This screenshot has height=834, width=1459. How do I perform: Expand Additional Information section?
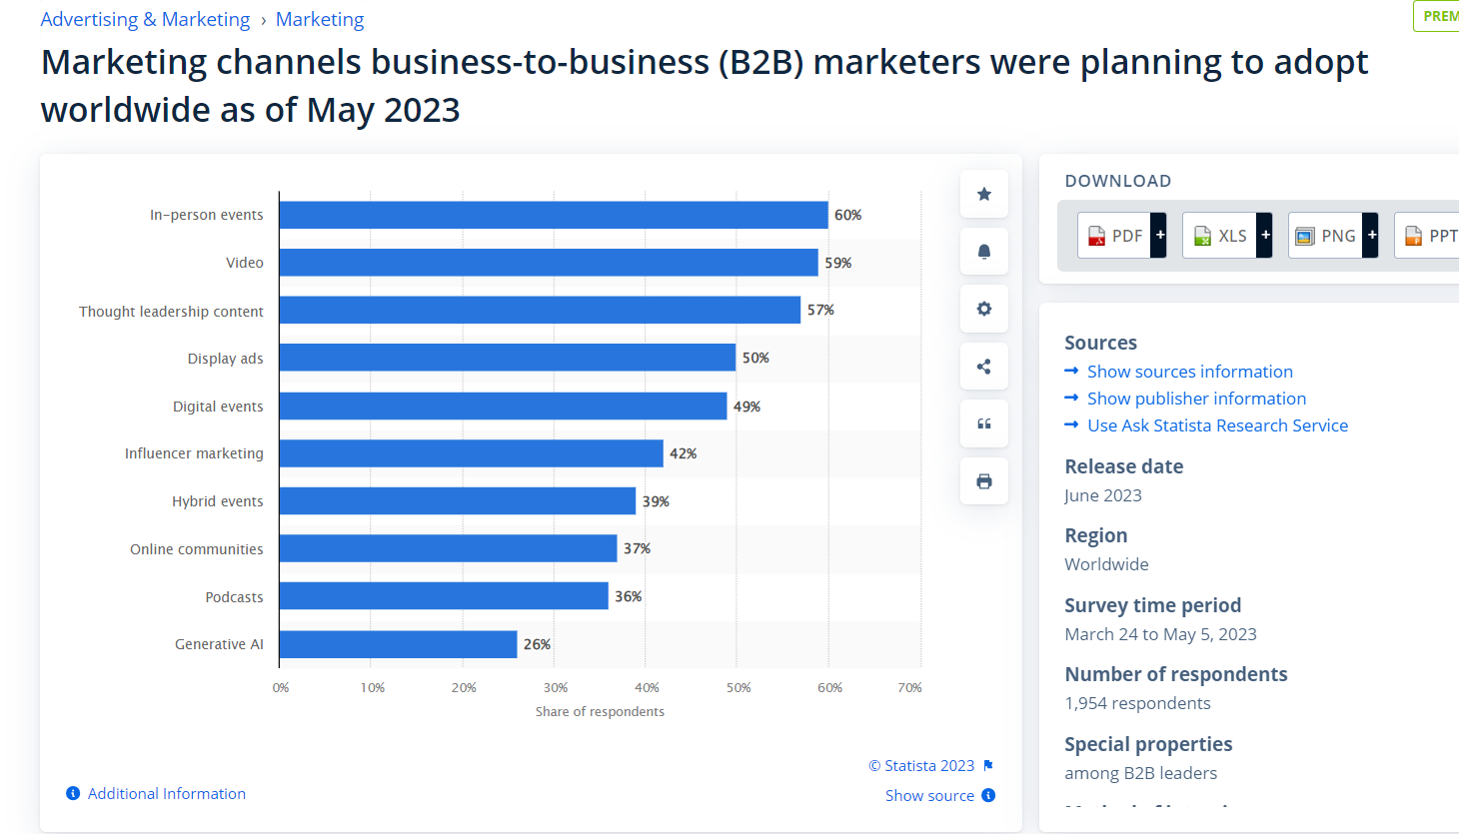tap(166, 793)
